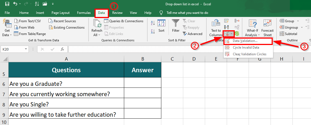Open file via the folder icon
311x125 pixels.
click(45, 4)
